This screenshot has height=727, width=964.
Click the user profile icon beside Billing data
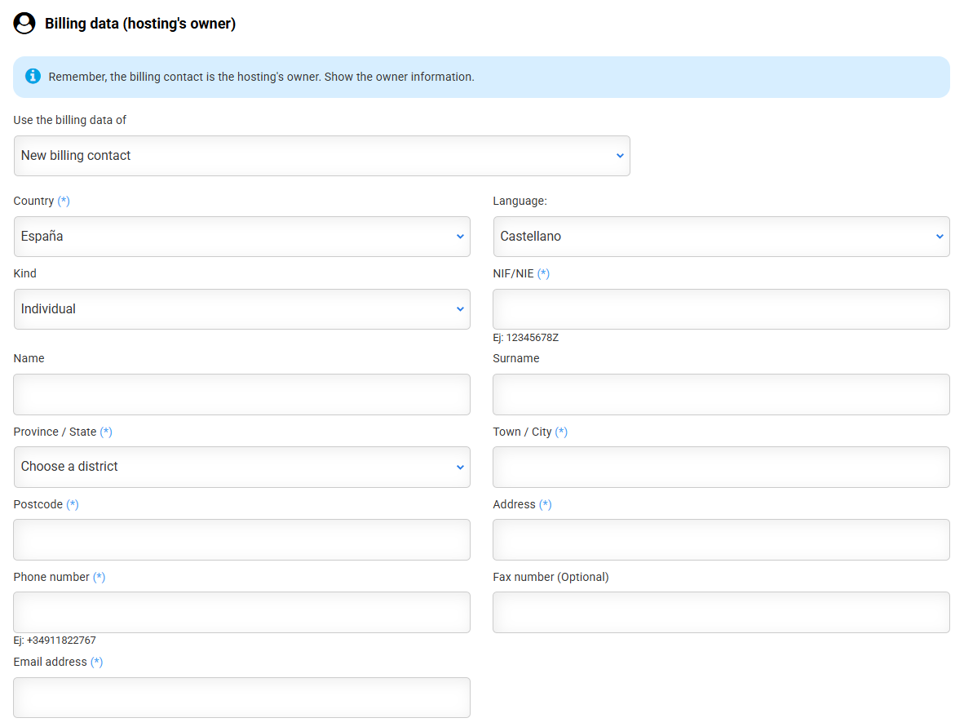(x=24, y=24)
